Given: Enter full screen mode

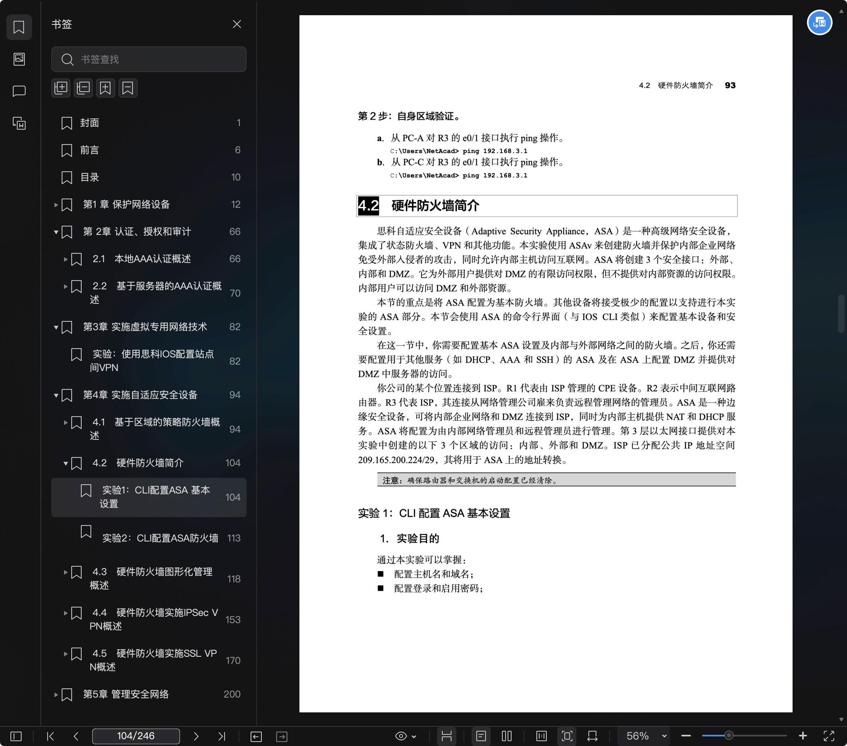Looking at the screenshot, I should tap(828, 736).
